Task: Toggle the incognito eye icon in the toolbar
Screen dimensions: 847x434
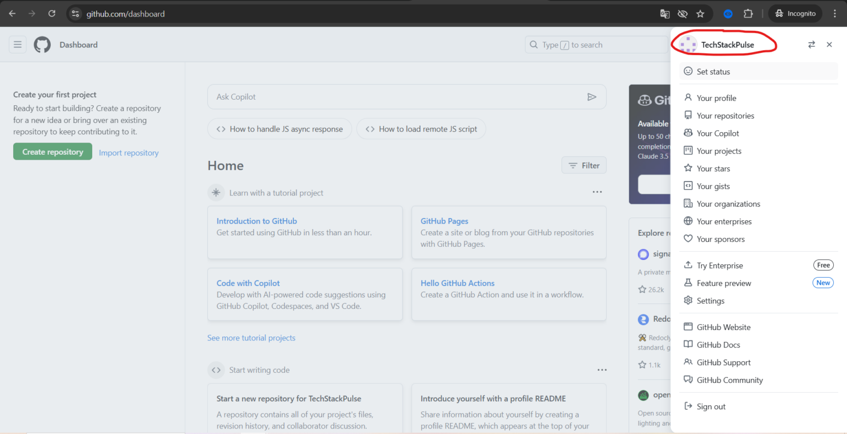Action: click(682, 13)
